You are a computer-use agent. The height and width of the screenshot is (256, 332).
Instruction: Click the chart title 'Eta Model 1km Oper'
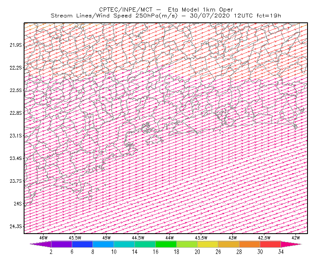(x=200, y=10)
